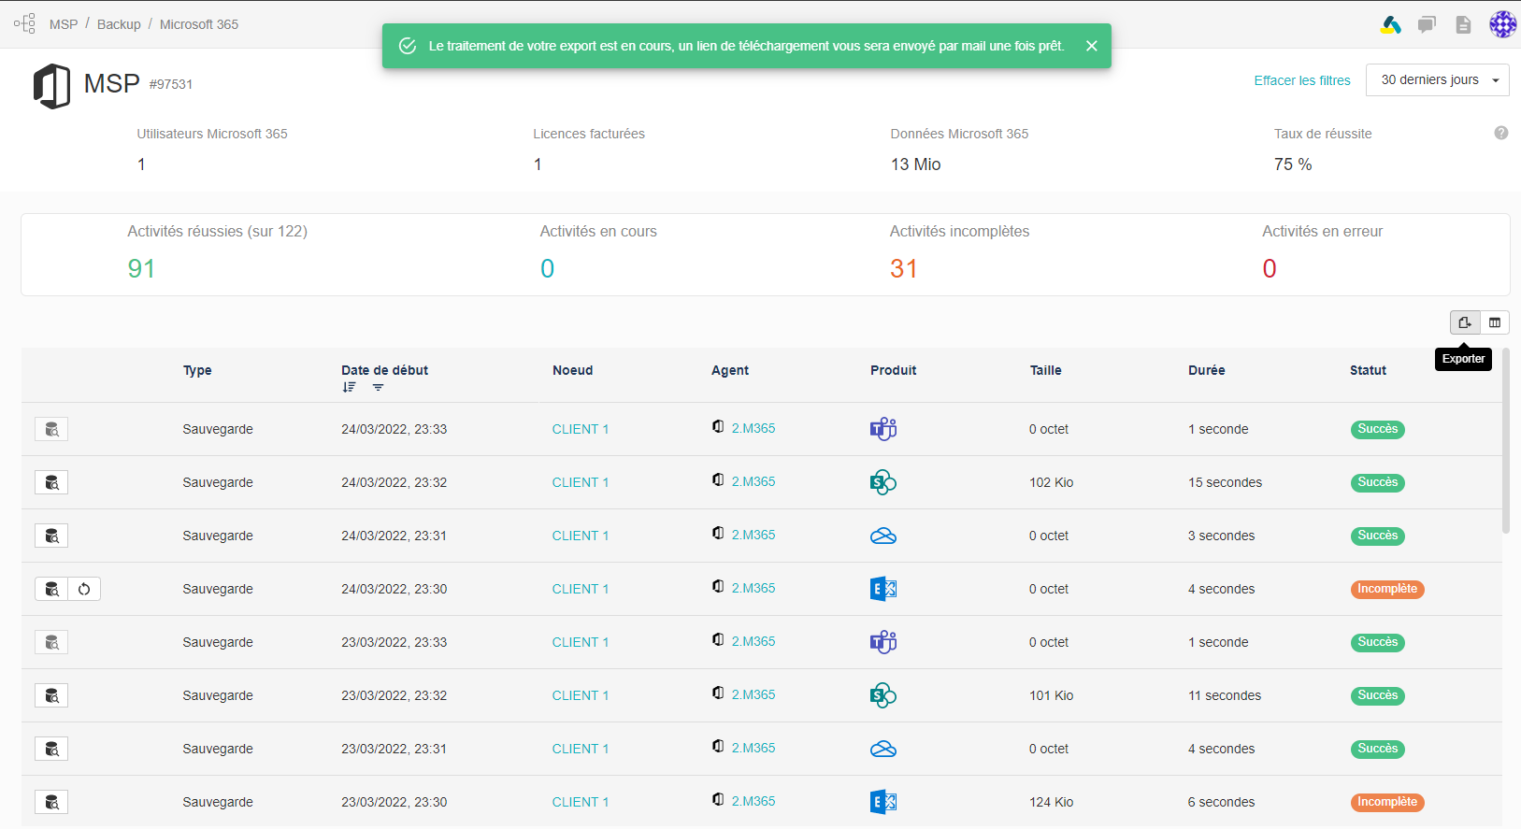Click the SharePoint icon in 23/03/2022 23:32 row

point(883,695)
